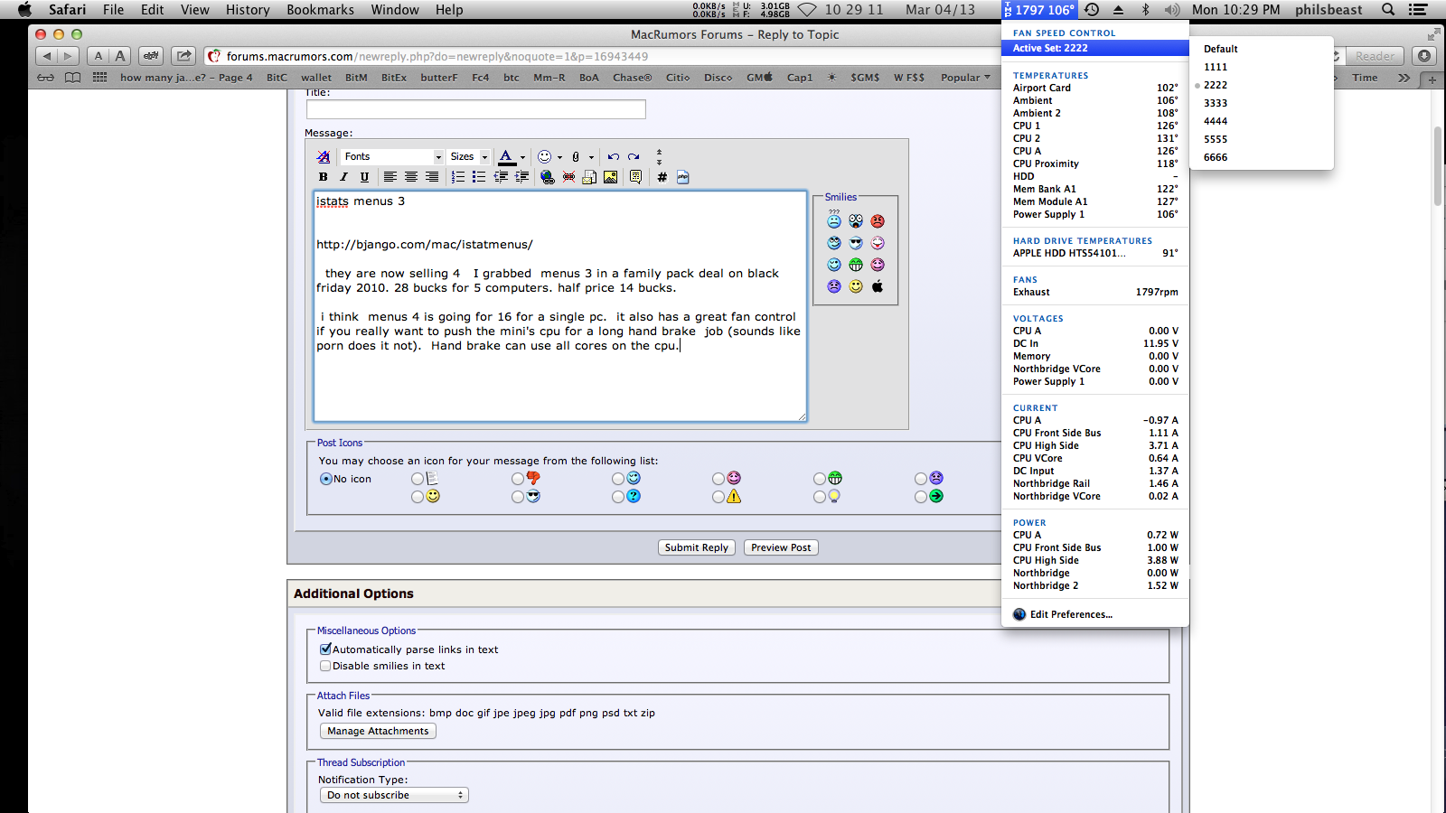Remove text formatting icon
Image resolution: width=1446 pixels, height=813 pixels.
click(x=324, y=156)
